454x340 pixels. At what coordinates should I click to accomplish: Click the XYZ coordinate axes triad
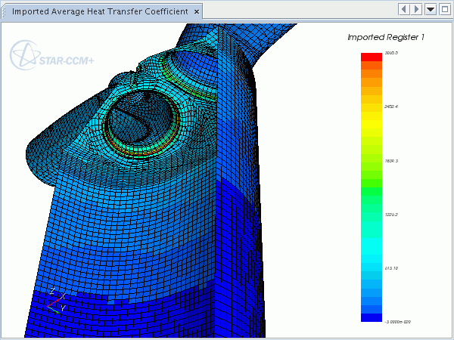(x=55, y=302)
